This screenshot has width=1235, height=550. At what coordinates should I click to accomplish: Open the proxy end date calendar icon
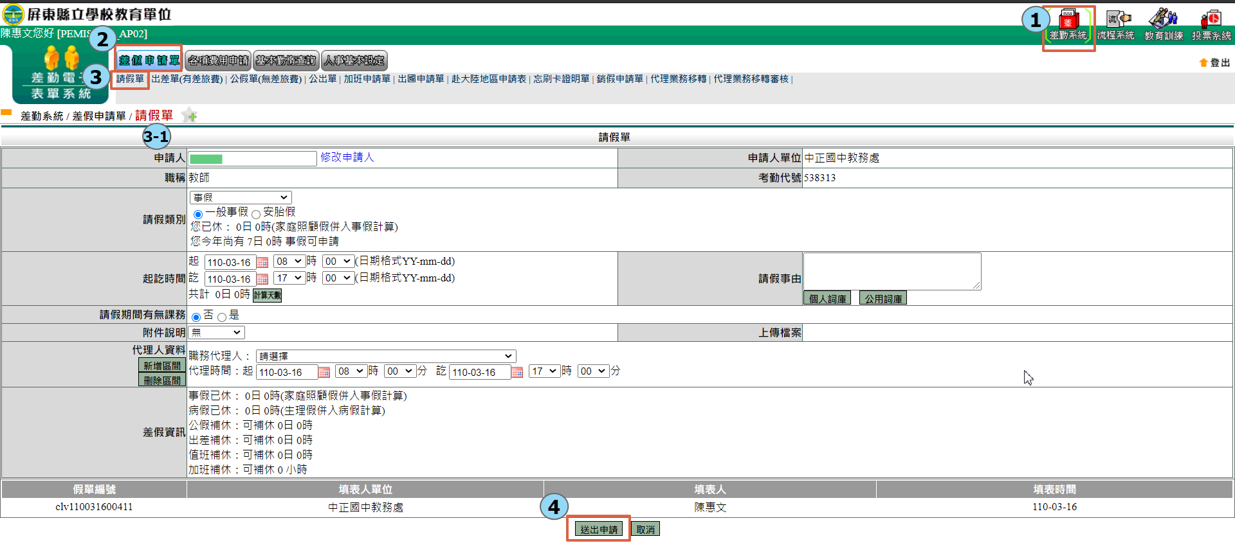[517, 372]
